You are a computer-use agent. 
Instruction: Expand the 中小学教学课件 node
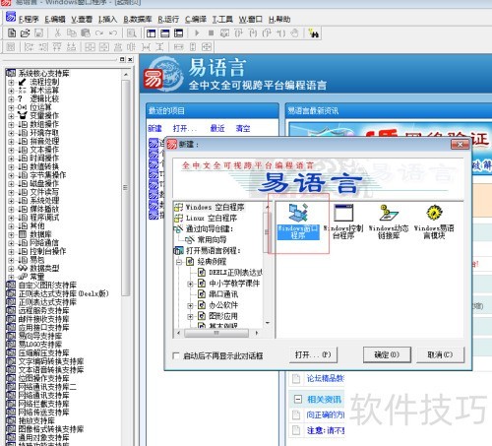pos(190,284)
